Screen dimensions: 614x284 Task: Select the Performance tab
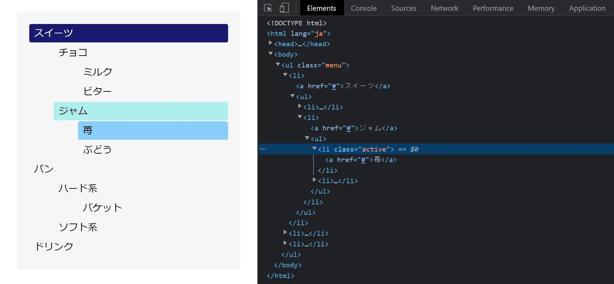pyautogui.click(x=493, y=8)
